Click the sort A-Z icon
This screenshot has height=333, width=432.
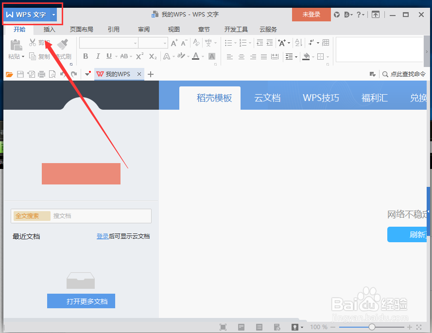299,43
